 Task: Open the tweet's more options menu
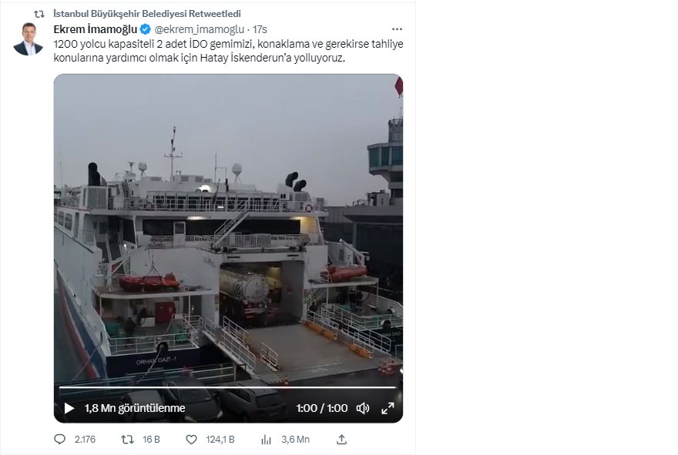point(397,29)
